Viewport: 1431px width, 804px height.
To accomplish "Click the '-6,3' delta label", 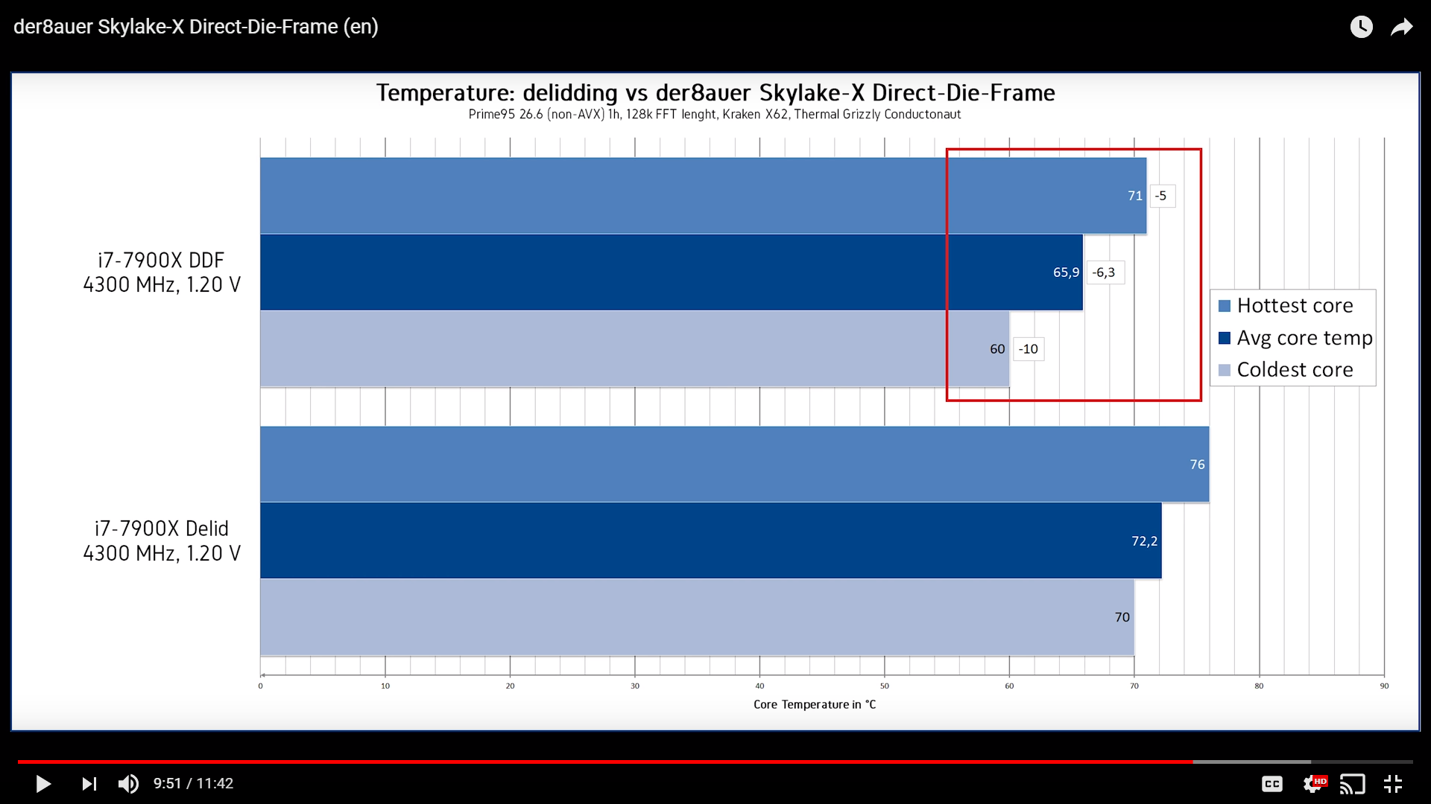I will tap(1105, 272).
